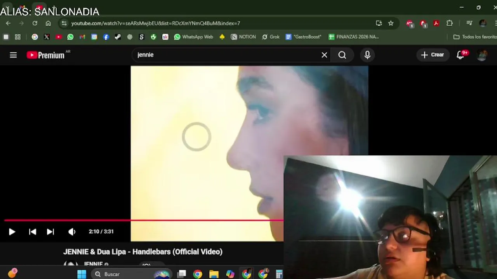Image resolution: width=497 pixels, height=279 pixels.
Task: Click the Handlebars video title
Action: [143, 251]
